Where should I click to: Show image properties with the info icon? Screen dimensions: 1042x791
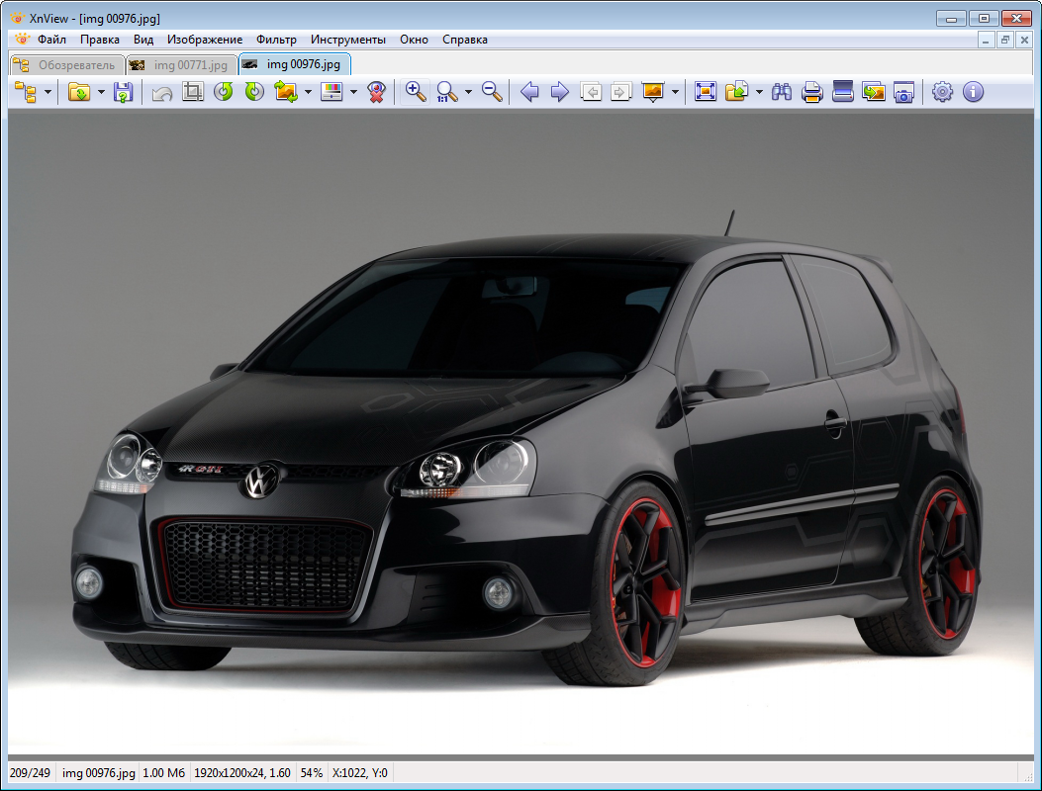click(973, 92)
